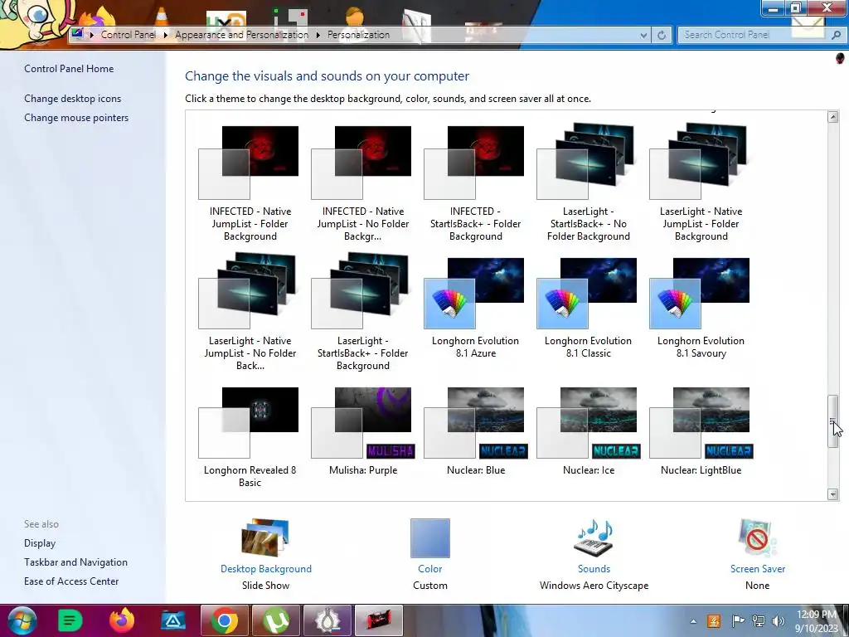This screenshot has width=849, height=637.
Task: Open the Desktop Background slide show icon
Action: click(265, 537)
